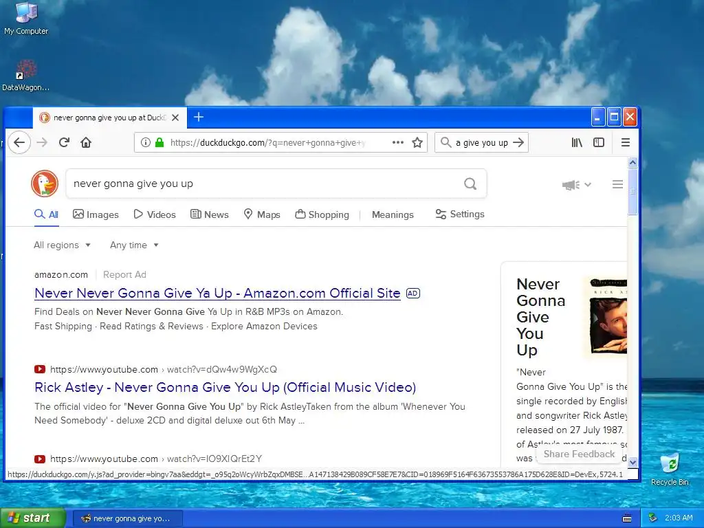Click the green padlock security icon
704x528 pixels.
point(159,143)
